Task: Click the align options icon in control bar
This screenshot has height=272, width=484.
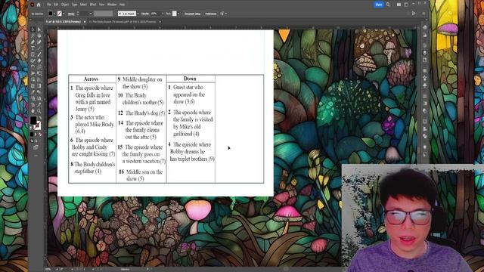Action: pos(222,14)
